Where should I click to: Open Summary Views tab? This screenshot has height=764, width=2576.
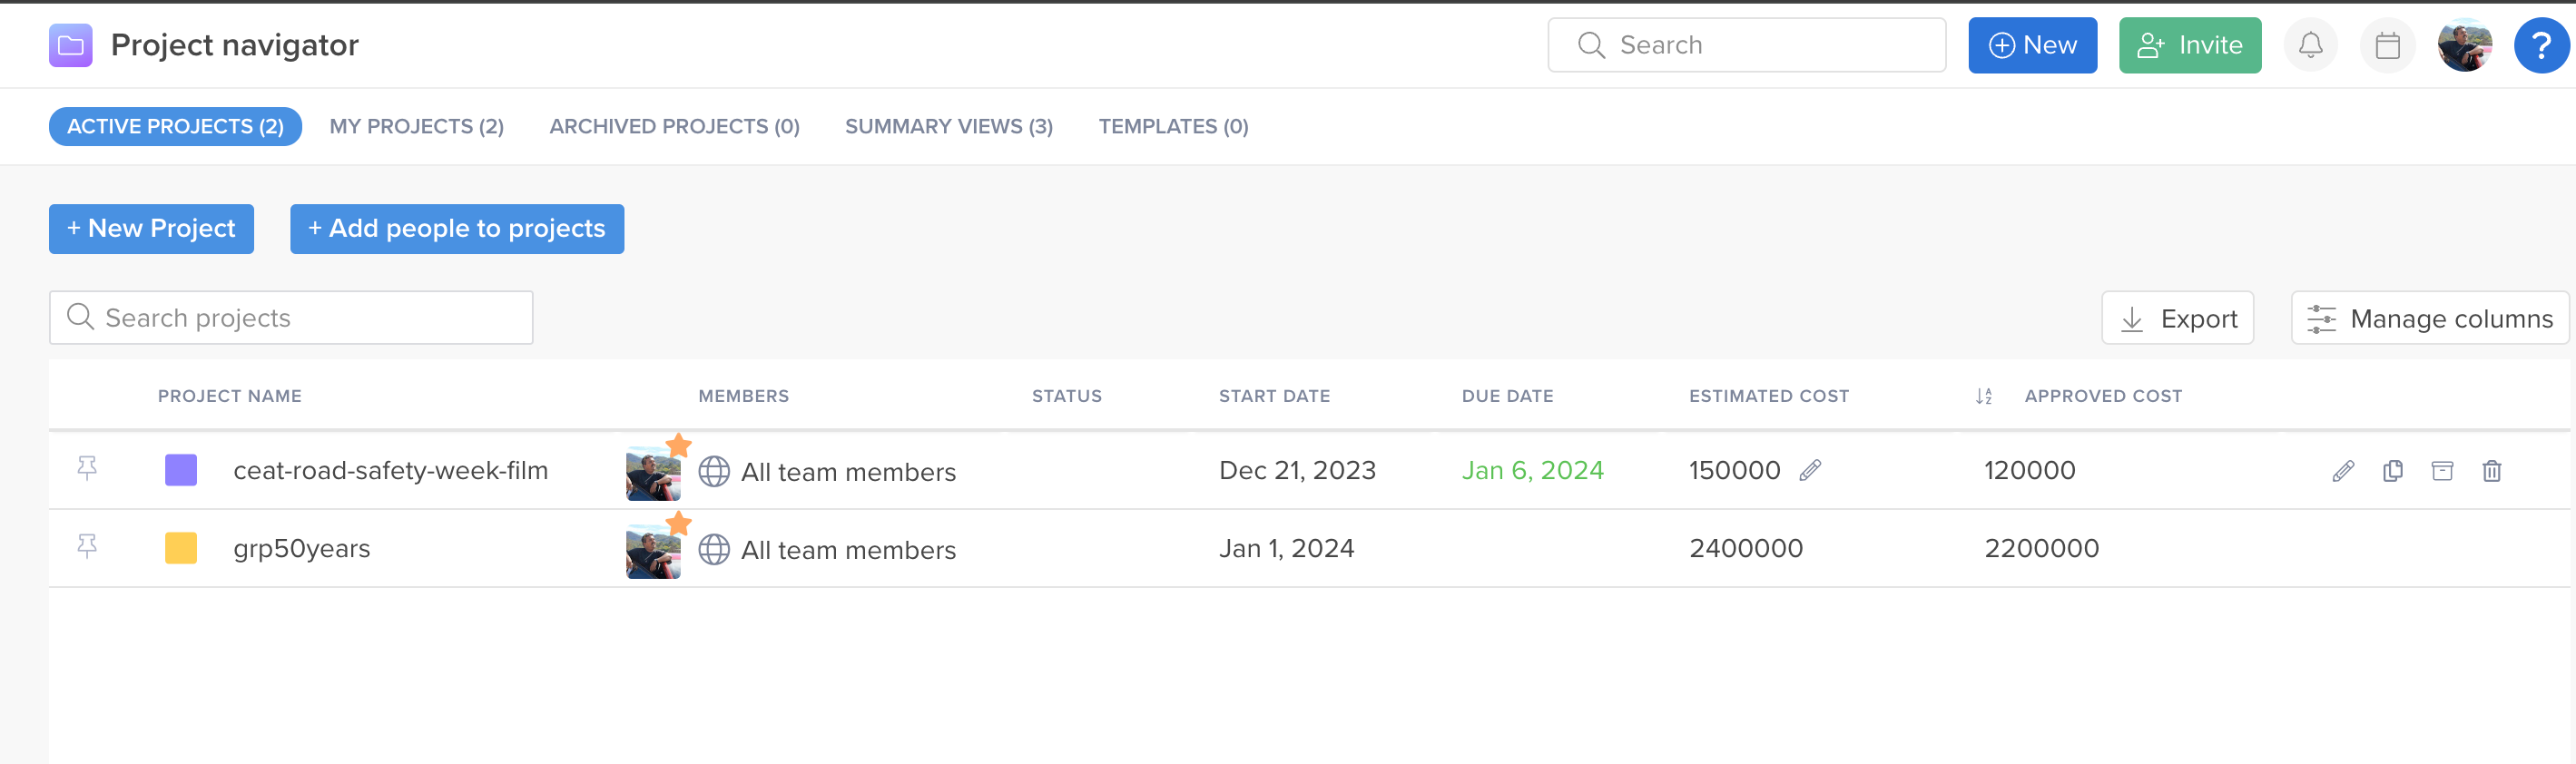coord(948,126)
